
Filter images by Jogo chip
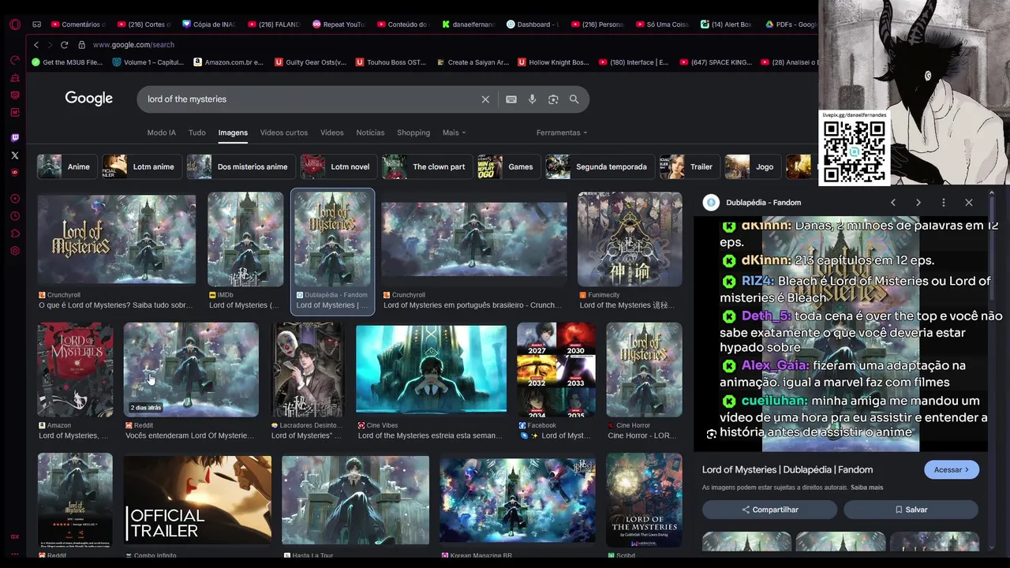point(752,166)
